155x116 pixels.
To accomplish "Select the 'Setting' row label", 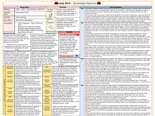I will coord(9,10).
